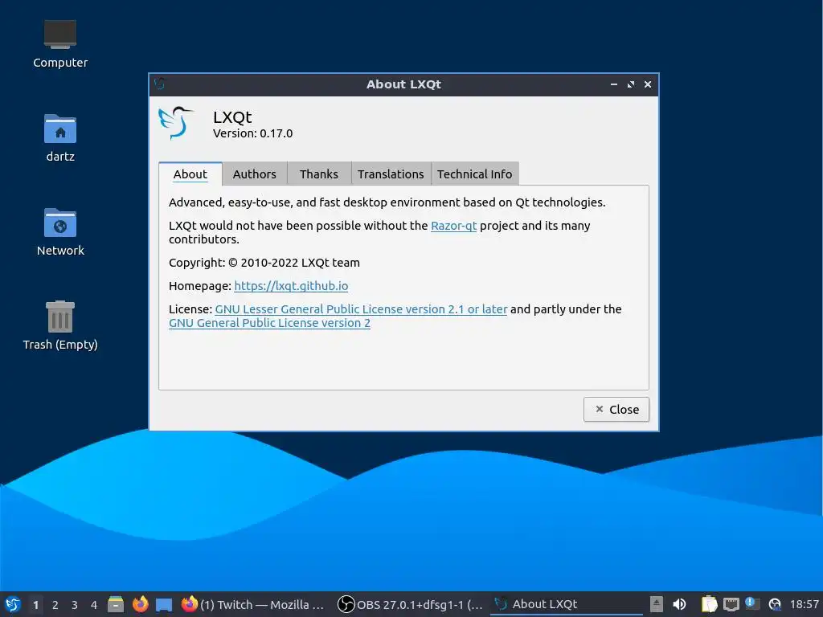This screenshot has width=823, height=617.
Task: Switch to the Technical Info tab
Action: point(474,174)
